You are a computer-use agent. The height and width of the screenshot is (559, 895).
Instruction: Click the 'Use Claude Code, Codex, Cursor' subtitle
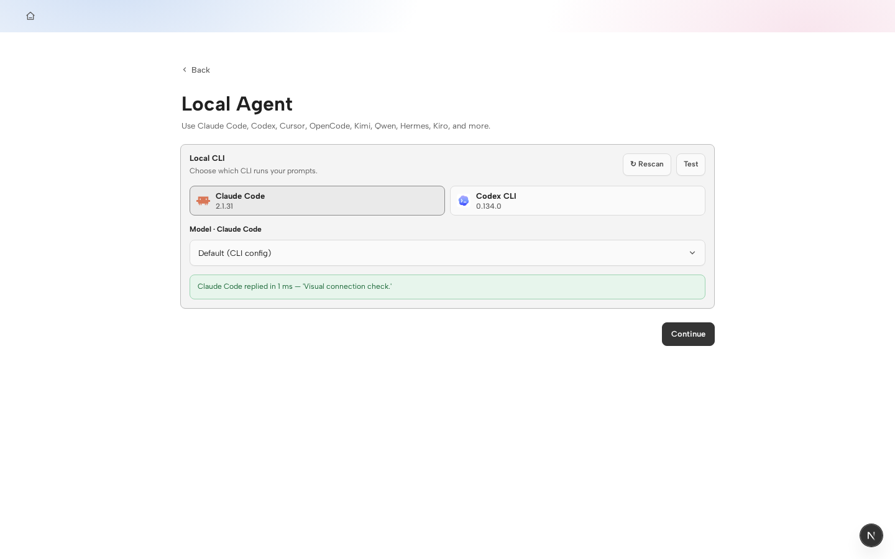point(336,126)
